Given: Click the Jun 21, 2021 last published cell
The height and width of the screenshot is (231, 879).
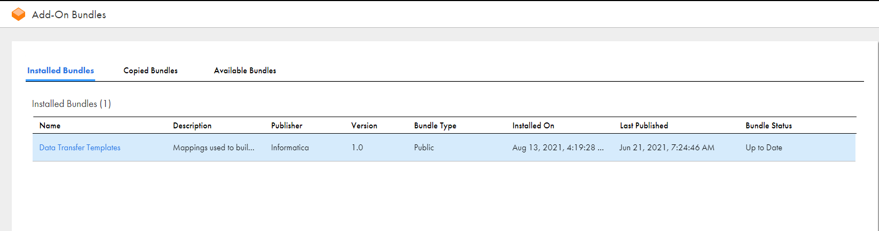Looking at the screenshot, I should (667, 148).
